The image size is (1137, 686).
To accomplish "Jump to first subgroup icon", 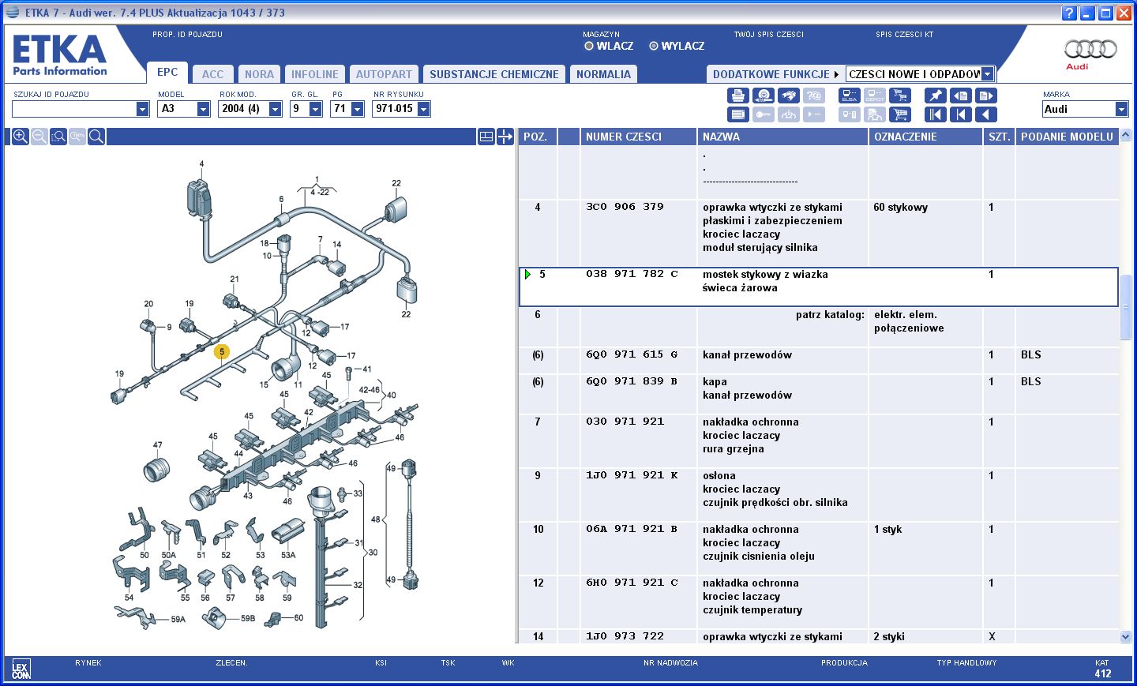I will [960, 114].
